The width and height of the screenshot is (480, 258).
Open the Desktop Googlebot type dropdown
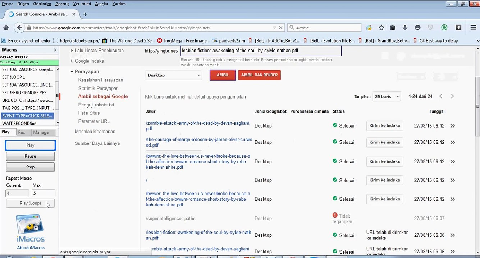click(x=174, y=75)
